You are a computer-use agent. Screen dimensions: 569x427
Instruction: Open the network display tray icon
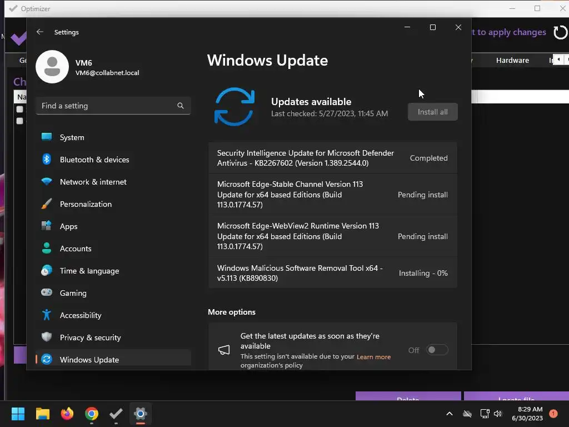pyautogui.click(x=485, y=414)
